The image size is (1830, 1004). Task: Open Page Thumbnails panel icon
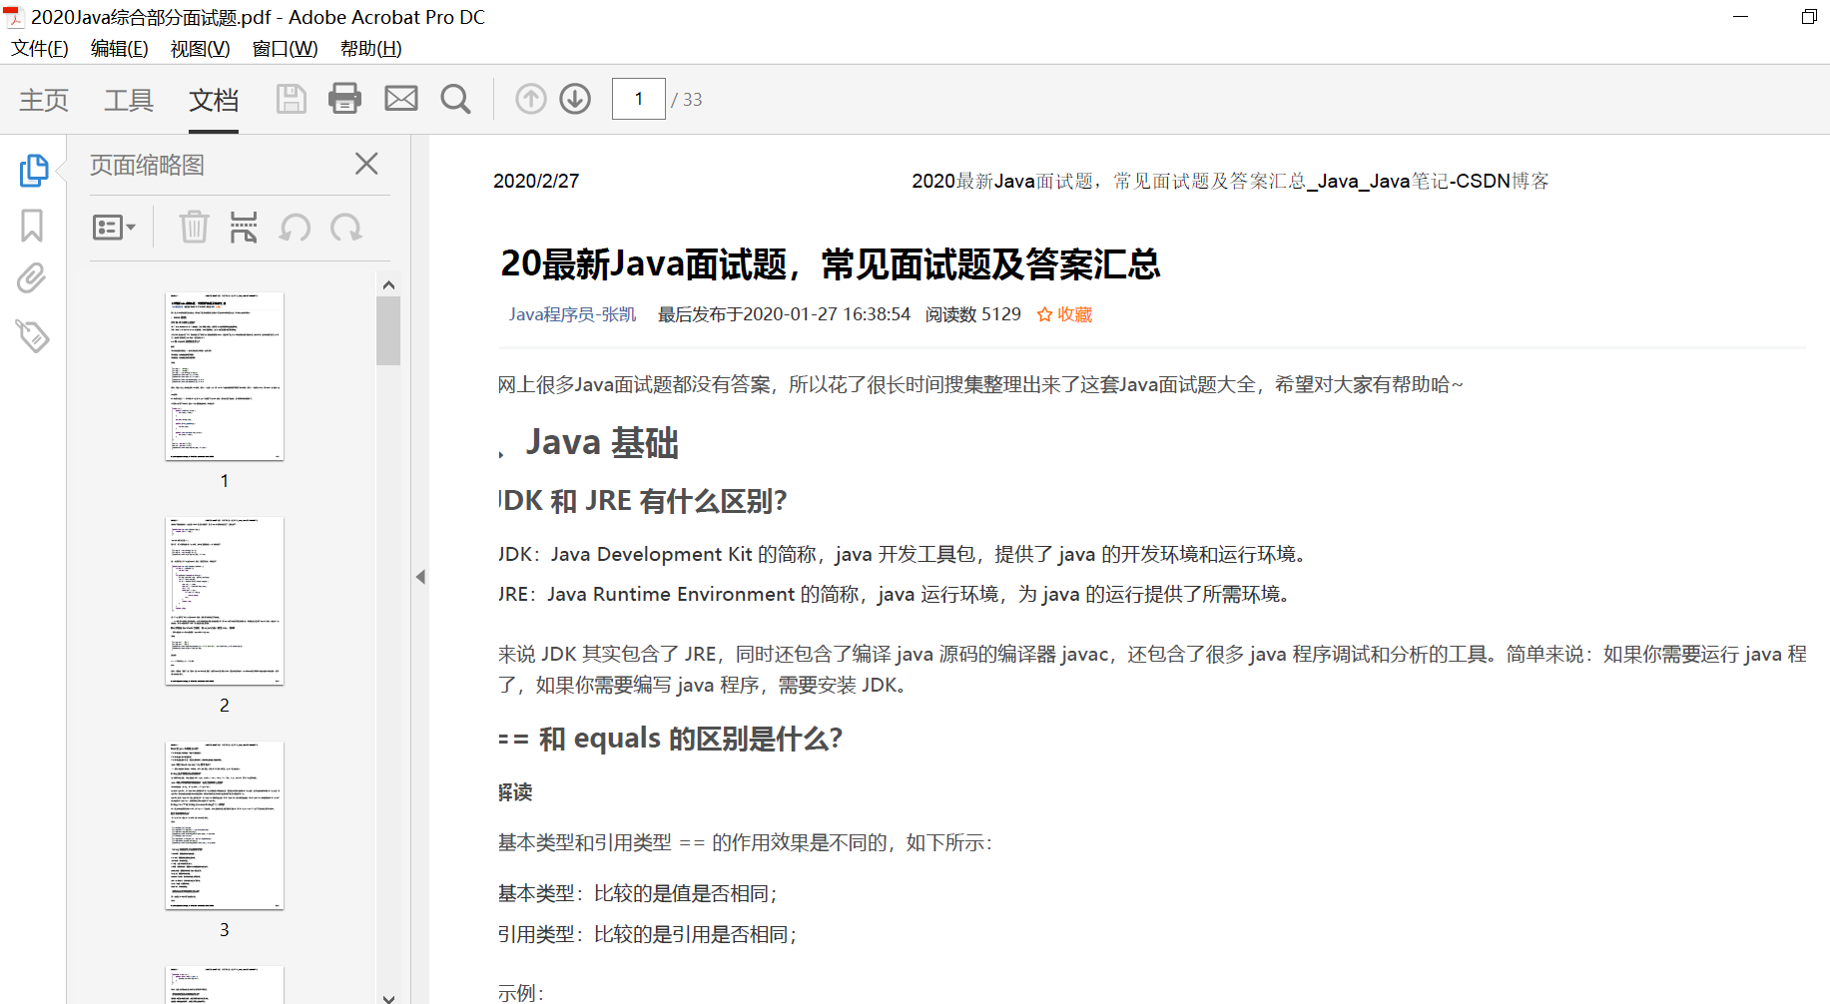coord(34,170)
